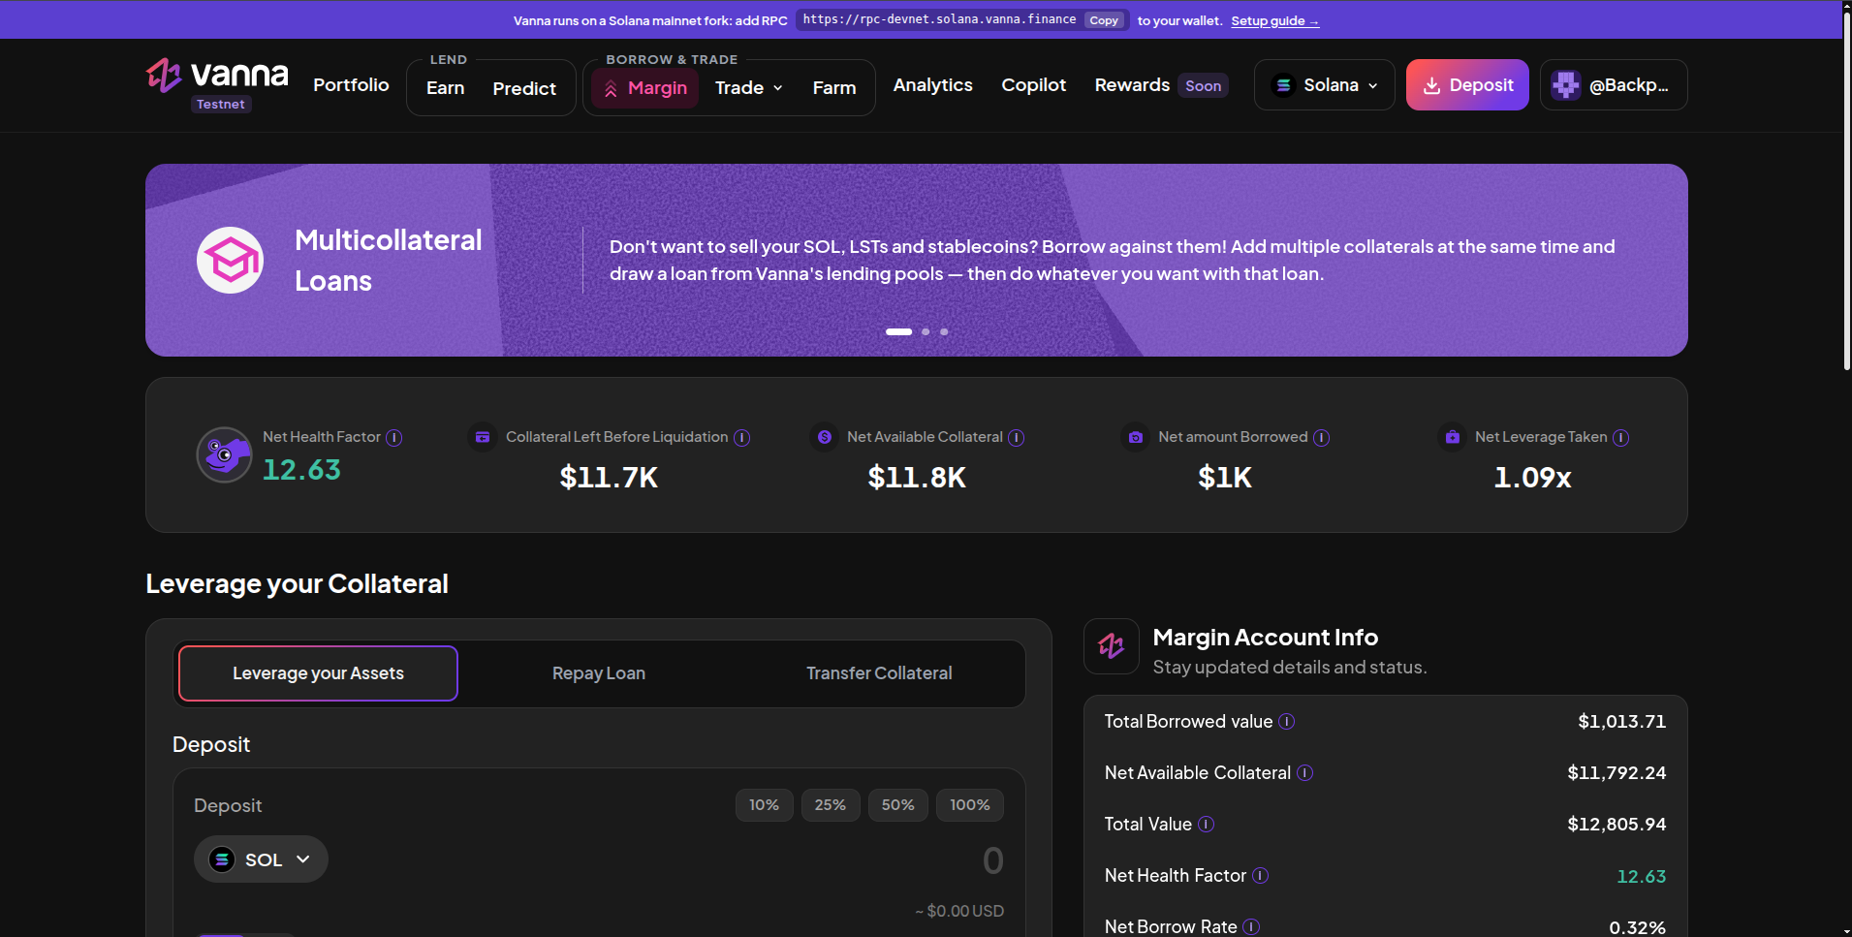Click the graduation cap Multicollateral Loans icon

(x=231, y=260)
